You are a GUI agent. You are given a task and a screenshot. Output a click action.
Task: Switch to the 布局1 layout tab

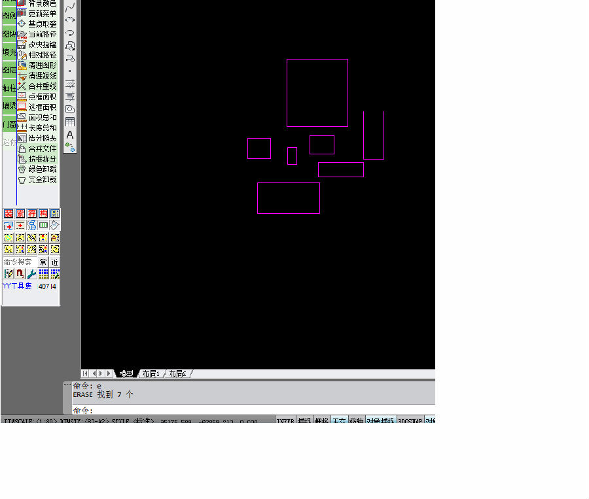(151, 373)
